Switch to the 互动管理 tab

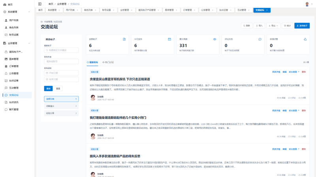(242, 10)
